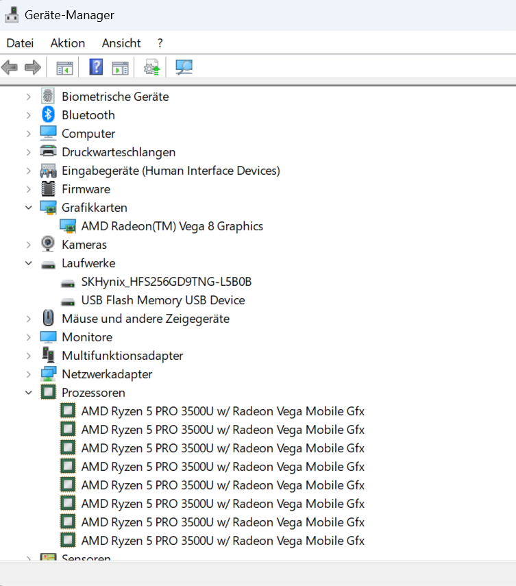Click the blue Help question mark icon
This screenshot has height=586, width=516.
[96, 67]
